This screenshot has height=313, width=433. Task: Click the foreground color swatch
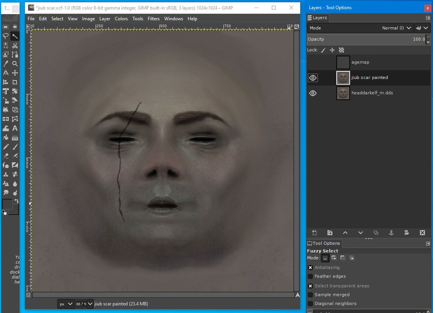7,204
